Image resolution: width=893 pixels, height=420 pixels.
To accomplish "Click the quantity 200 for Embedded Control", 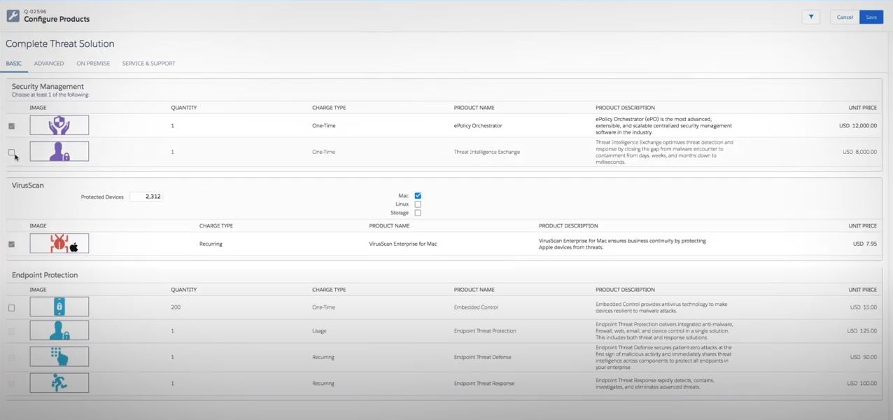I will [176, 307].
